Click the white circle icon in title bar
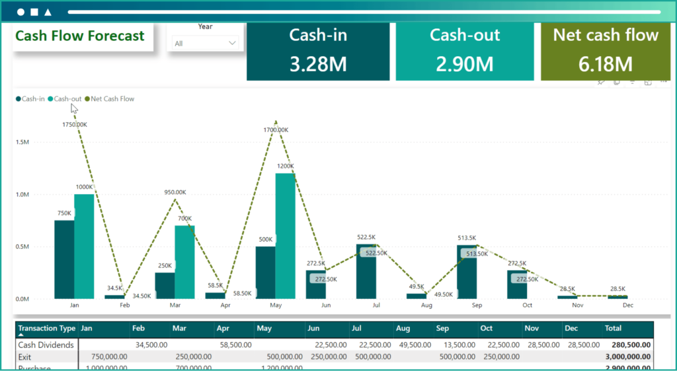 [x=20, y=12]
